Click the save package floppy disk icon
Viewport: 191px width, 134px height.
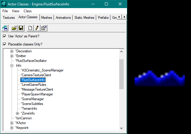point(21,28)
